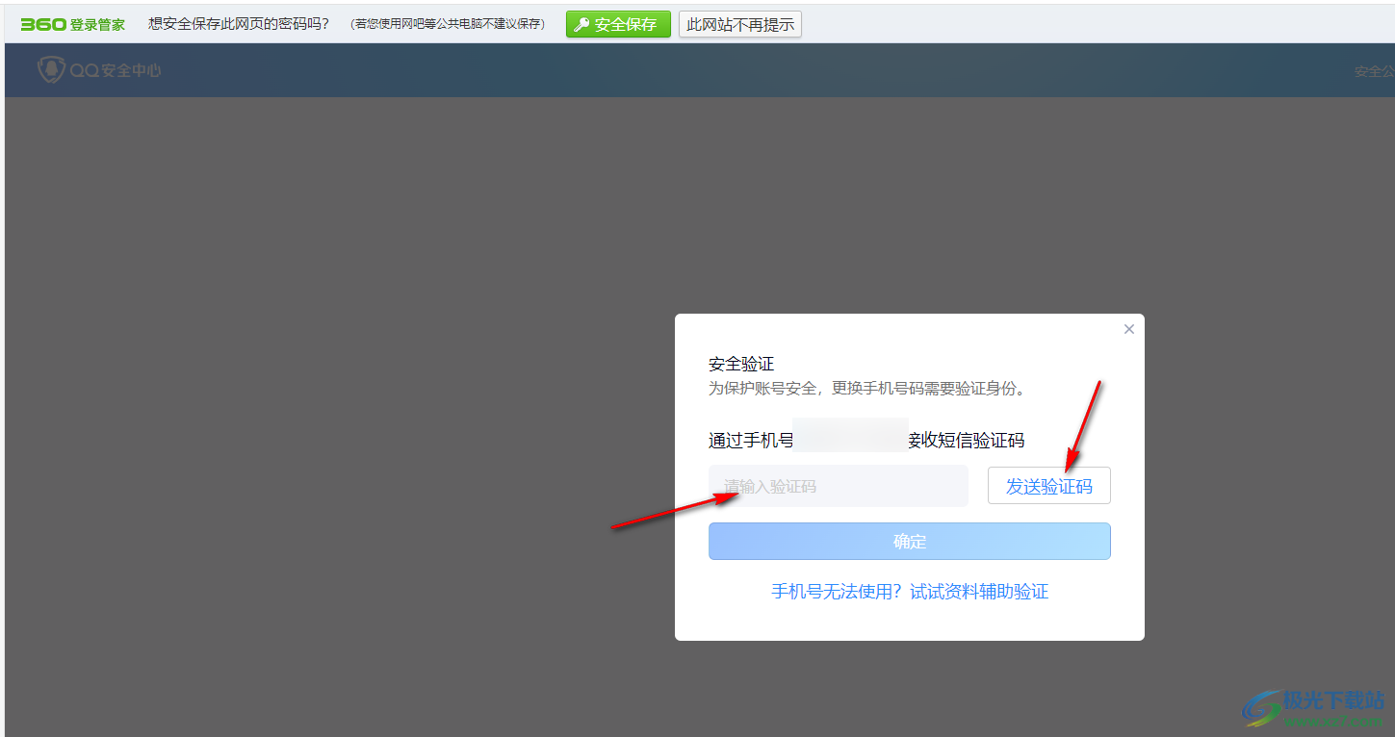Close the 安全验证 dialog with the X

pyautogui.click(x=1129, y=329)
